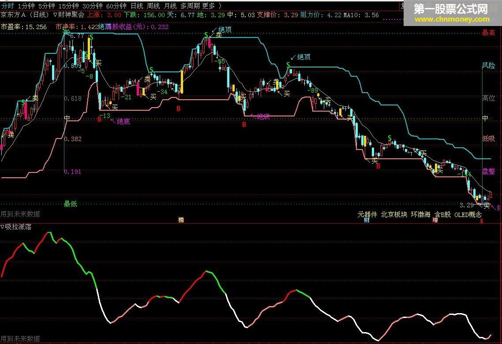
Task: Click the 支撑价: 3.29 readout
Action: [277, 15]
